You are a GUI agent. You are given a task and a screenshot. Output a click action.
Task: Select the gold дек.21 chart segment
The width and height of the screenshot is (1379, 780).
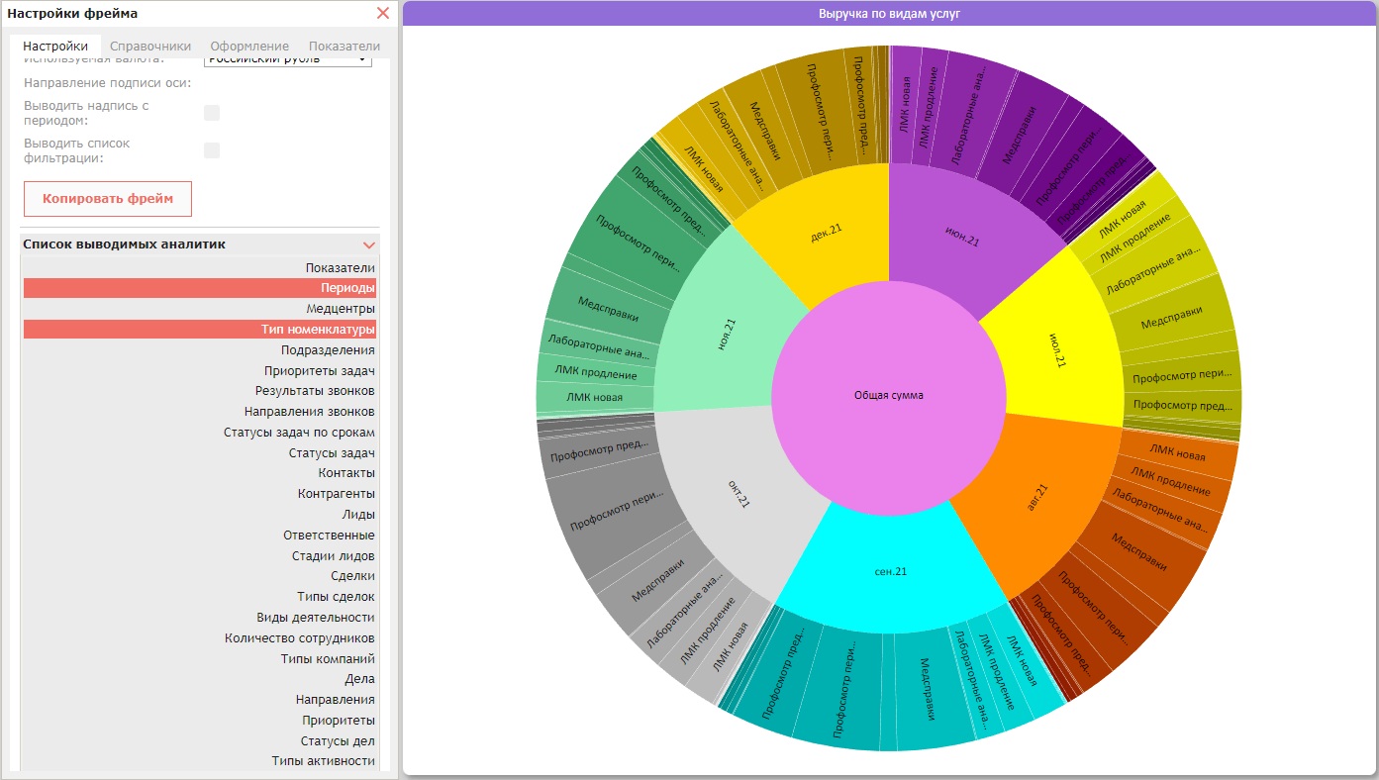point(827,236)
